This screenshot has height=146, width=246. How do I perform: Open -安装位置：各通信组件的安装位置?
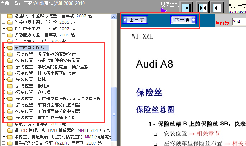tap(47, 60)
